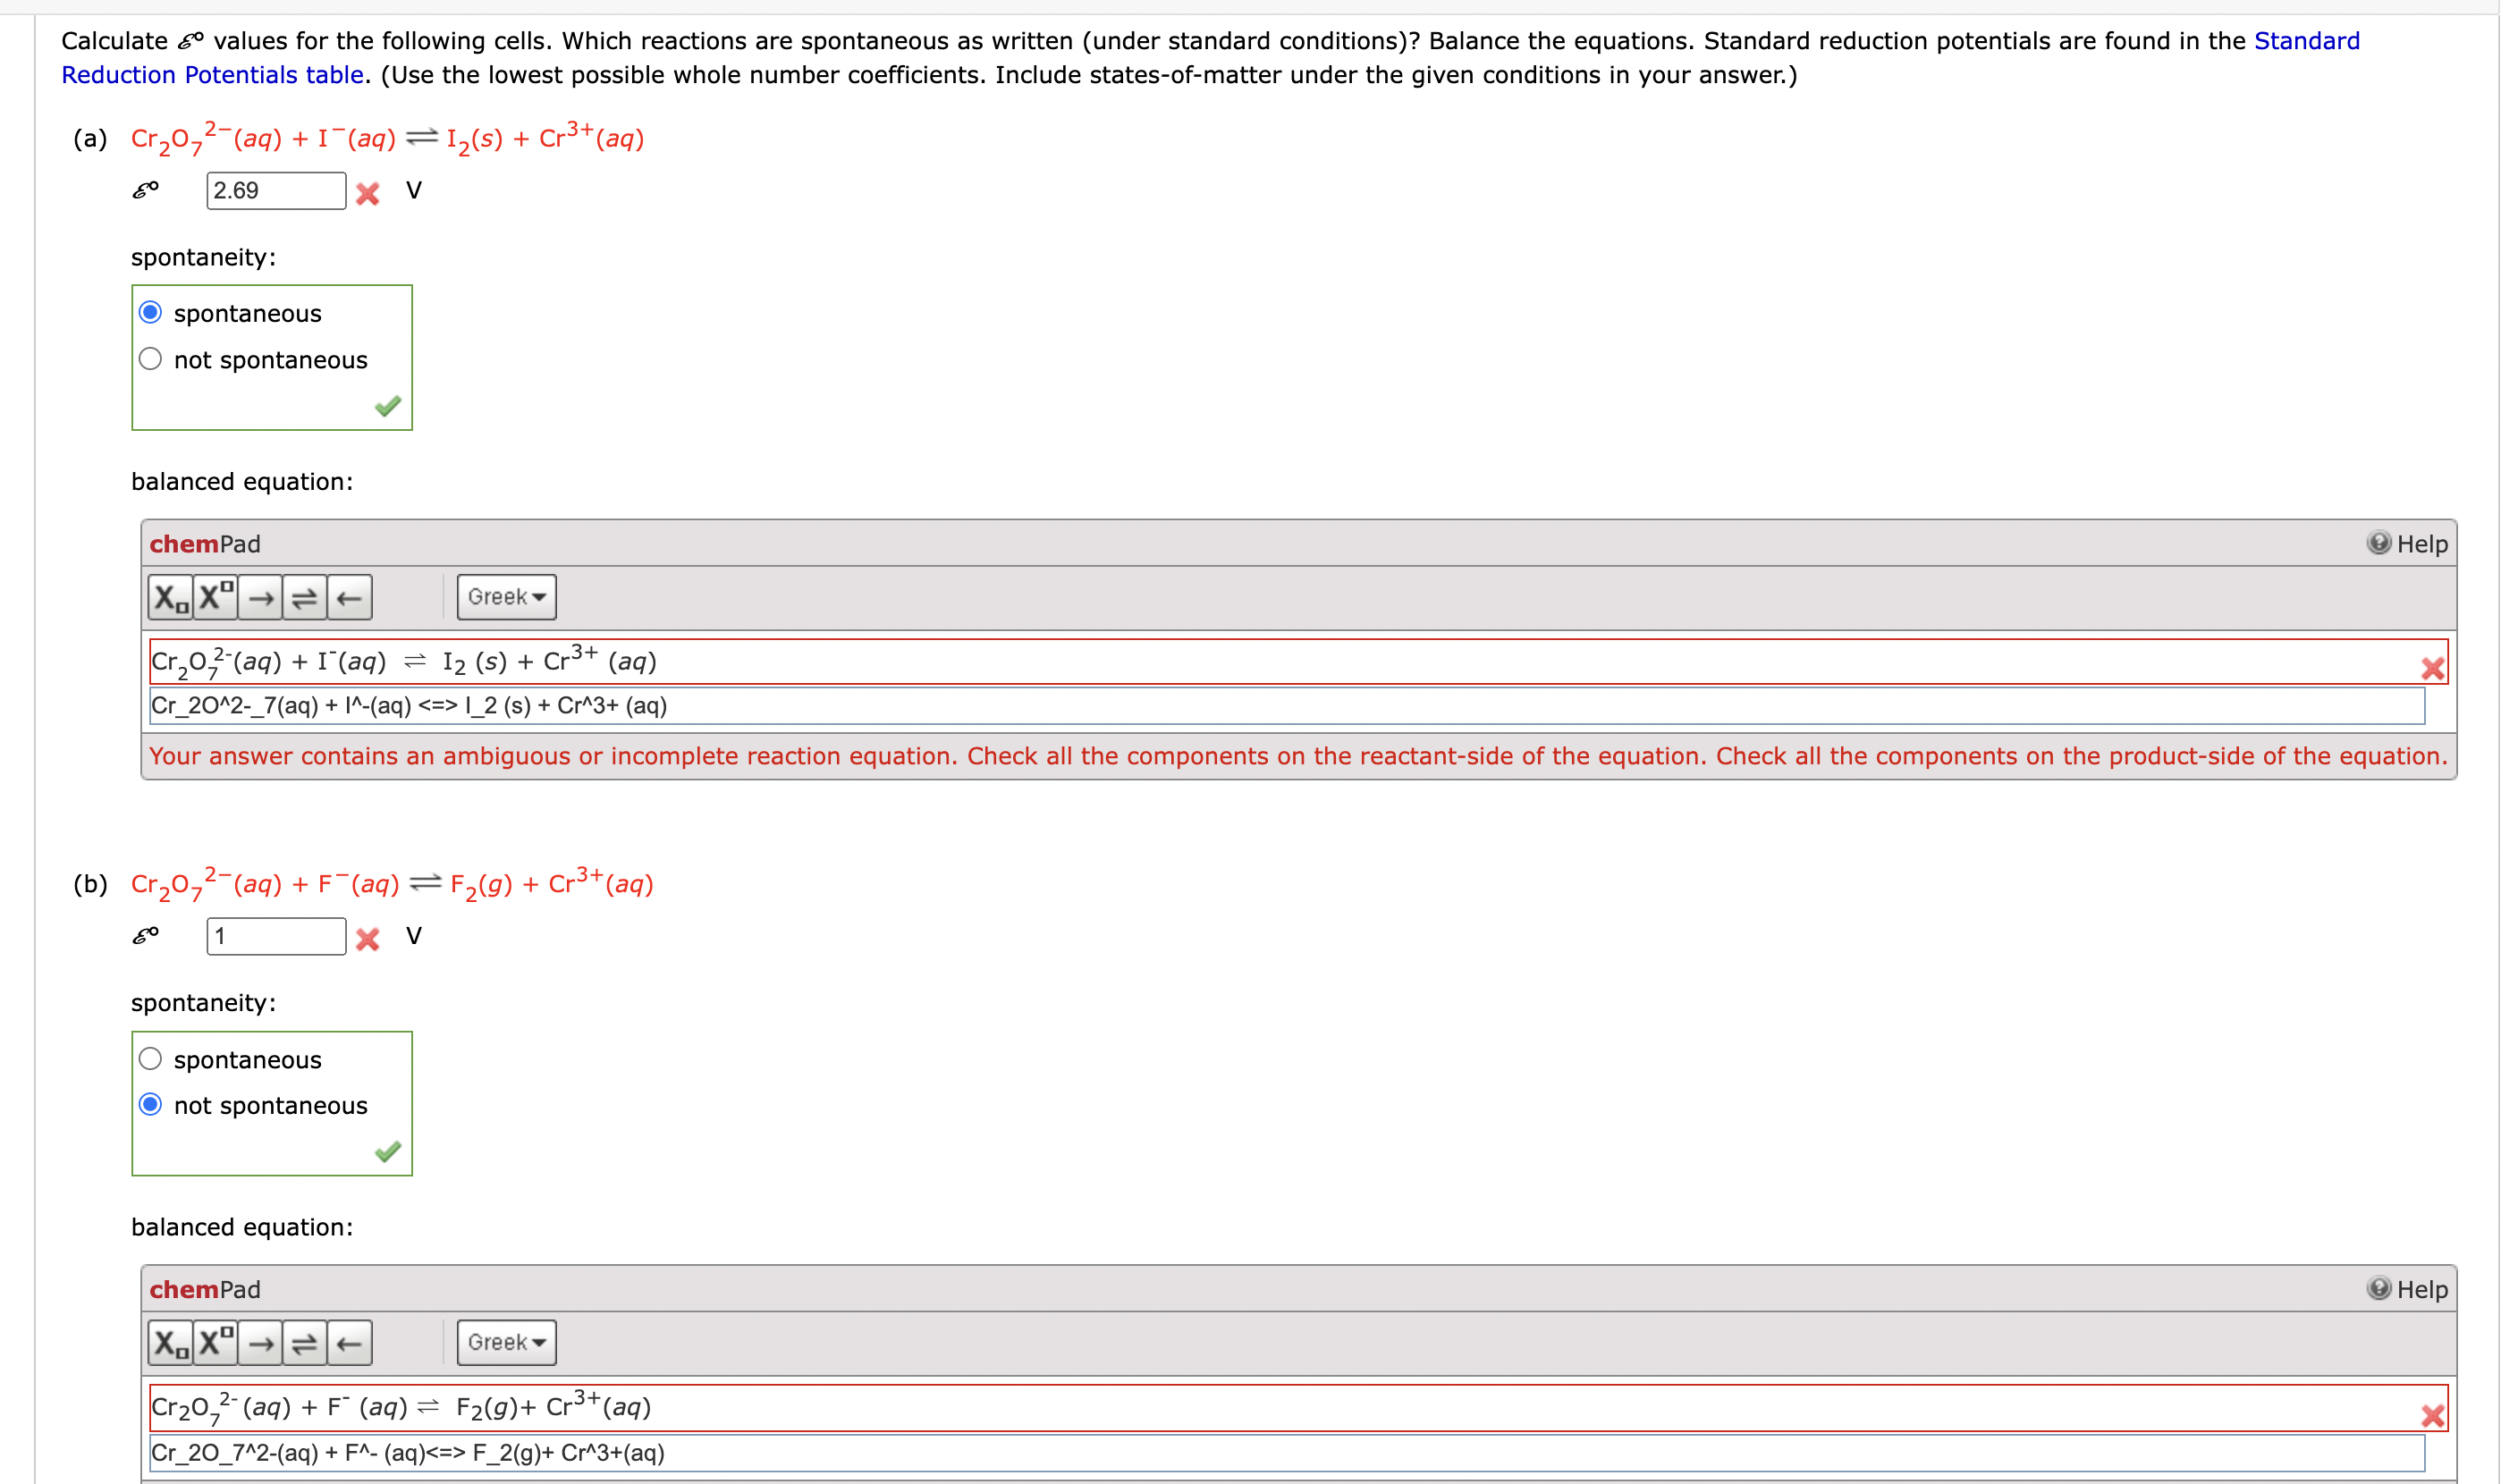Select 'not spontaneous' for reaction (a)
The image size is (2501, 1484).
pos(150,359)
